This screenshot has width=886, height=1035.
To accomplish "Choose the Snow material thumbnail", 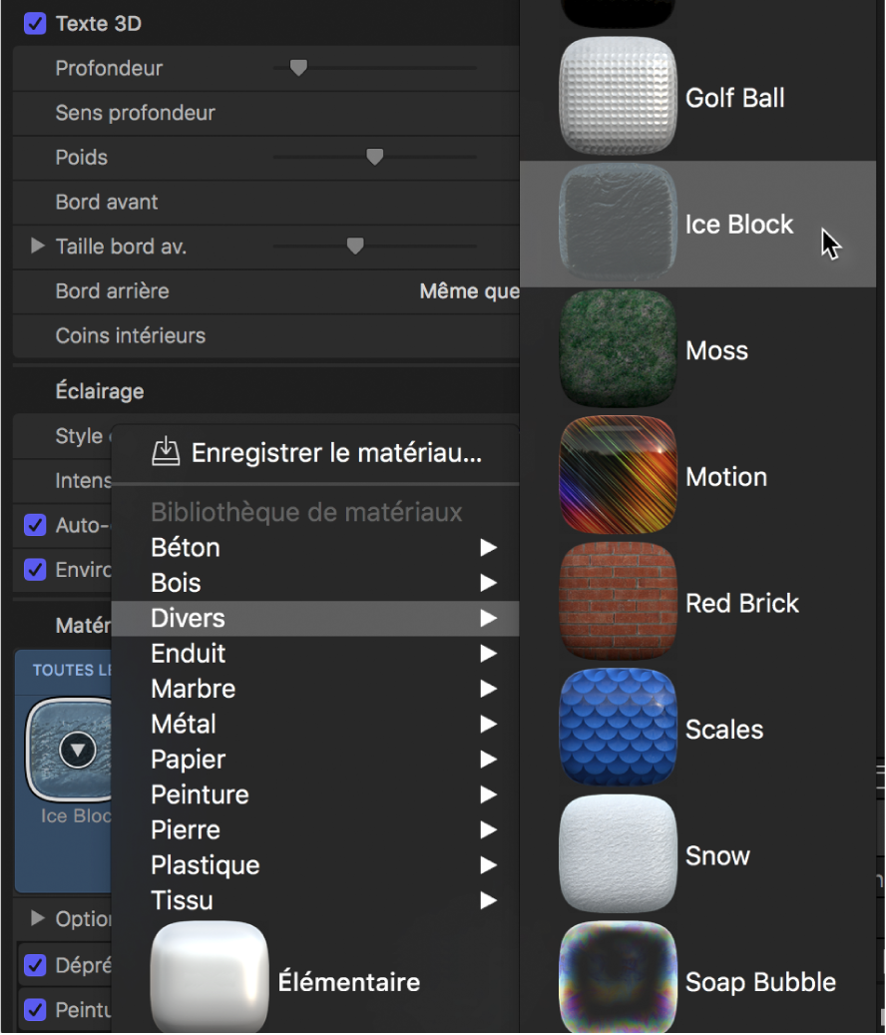I will click(619, 855).
